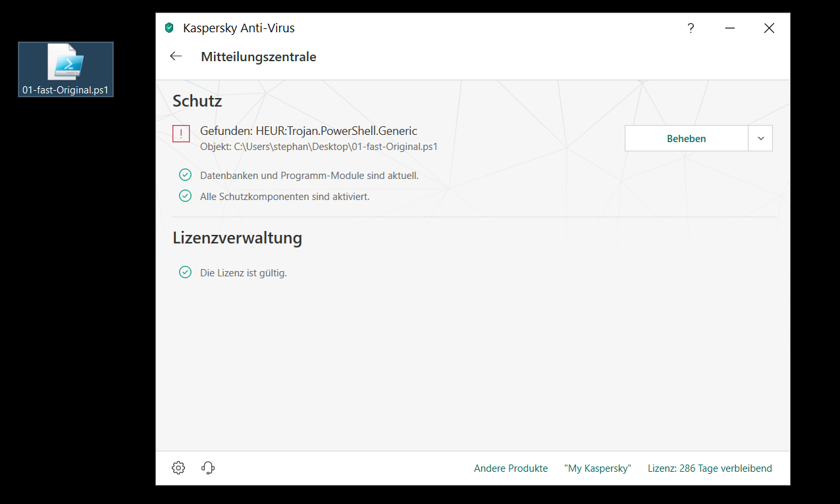The height and width of the screenshot is (504, 840).
Task: Open the Andere Produkte link
Action: click(511, 468)
